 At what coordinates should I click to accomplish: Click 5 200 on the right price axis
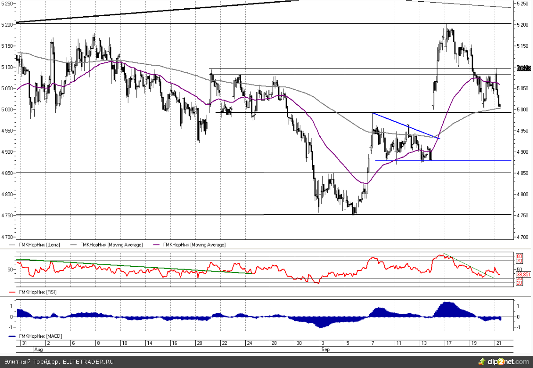click(x=522, y=25)
